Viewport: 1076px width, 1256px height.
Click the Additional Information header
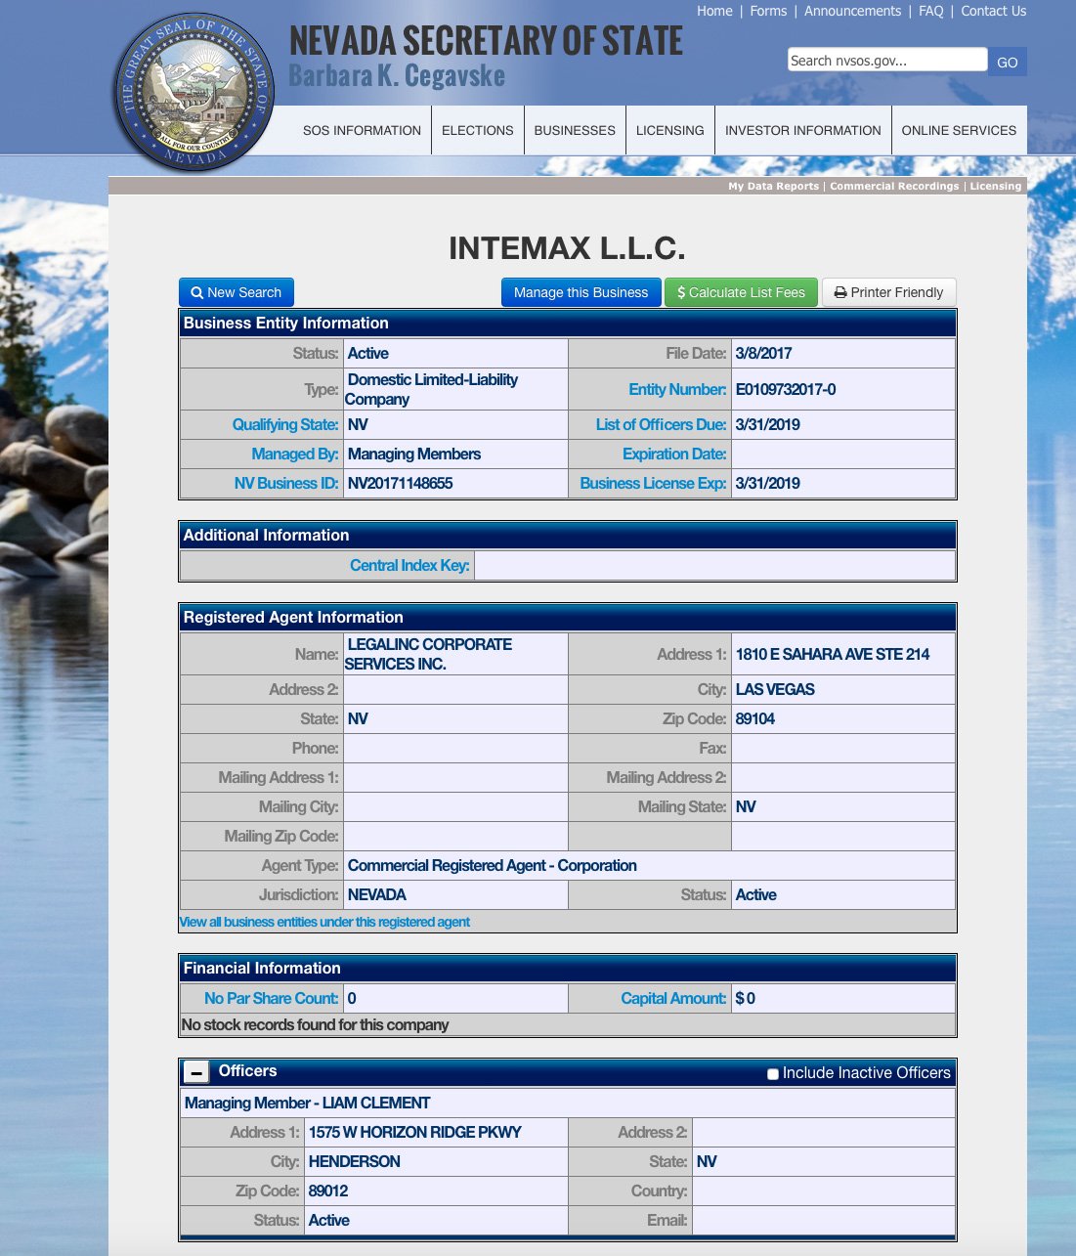tap(568, 535)
